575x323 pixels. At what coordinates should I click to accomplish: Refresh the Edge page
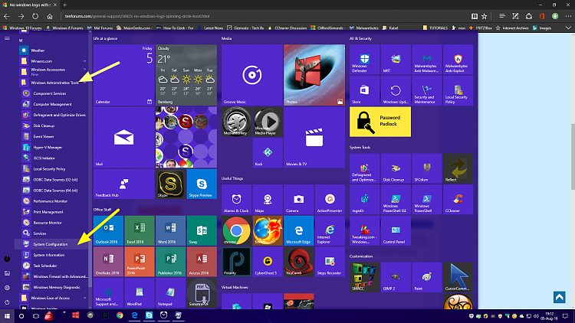[x=35, y=16]
